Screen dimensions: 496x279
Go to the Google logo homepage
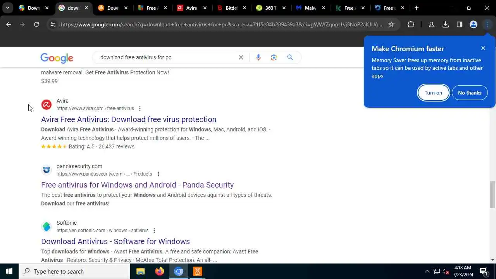pyautogui.click(x=57, y=58)
